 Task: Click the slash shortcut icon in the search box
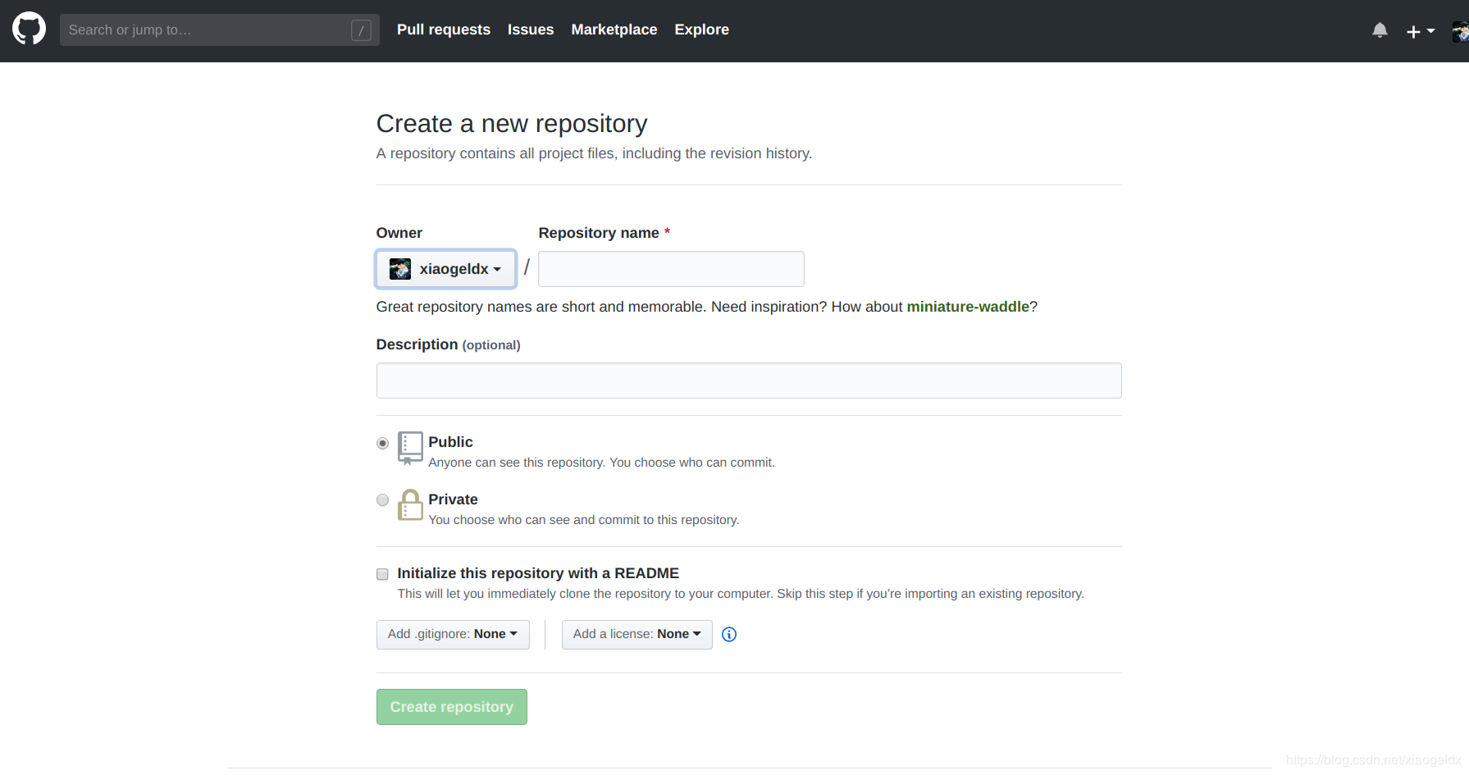(x=361, y=30)
